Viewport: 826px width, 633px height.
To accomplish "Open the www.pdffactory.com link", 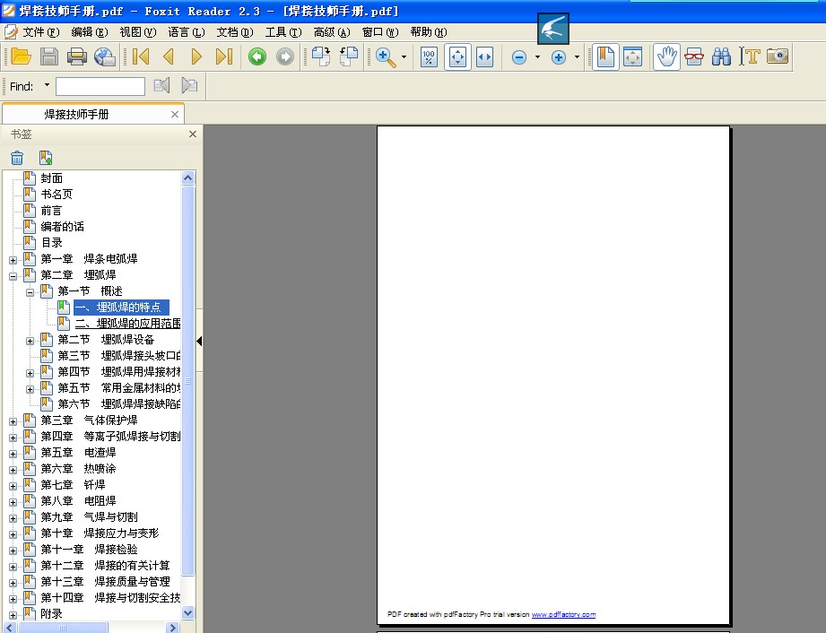I will click(563, 614).
